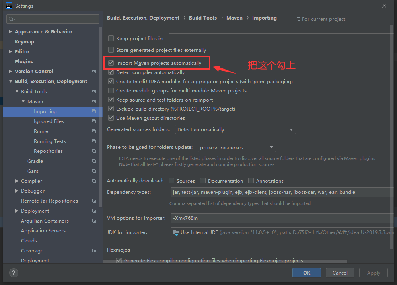
Task: Click the project-level icon beside Gradle
Action: tap(94, 161)
